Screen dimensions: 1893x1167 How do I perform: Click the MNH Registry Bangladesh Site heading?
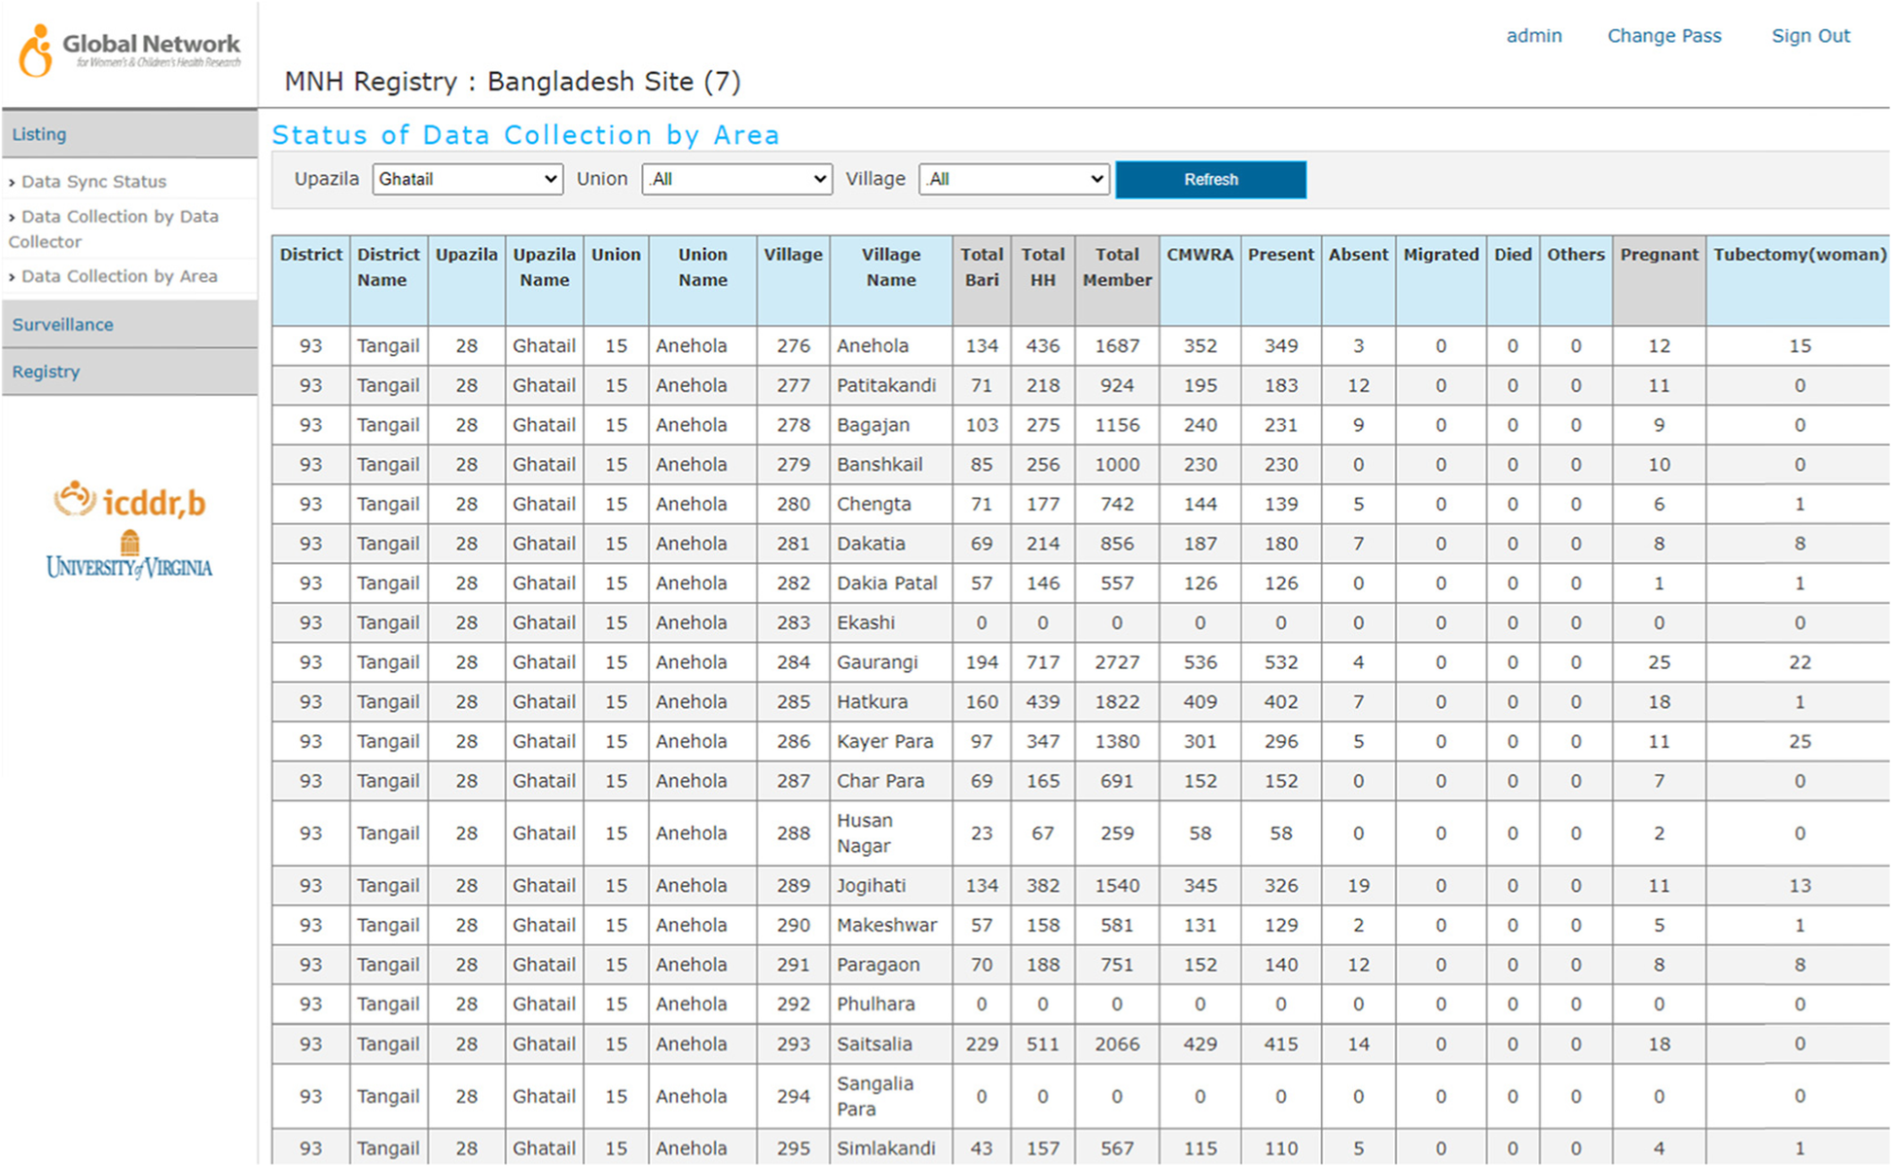(x=513, y=82)
